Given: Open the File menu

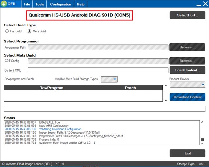Looking at the screenshot, I should pos(27,4).
